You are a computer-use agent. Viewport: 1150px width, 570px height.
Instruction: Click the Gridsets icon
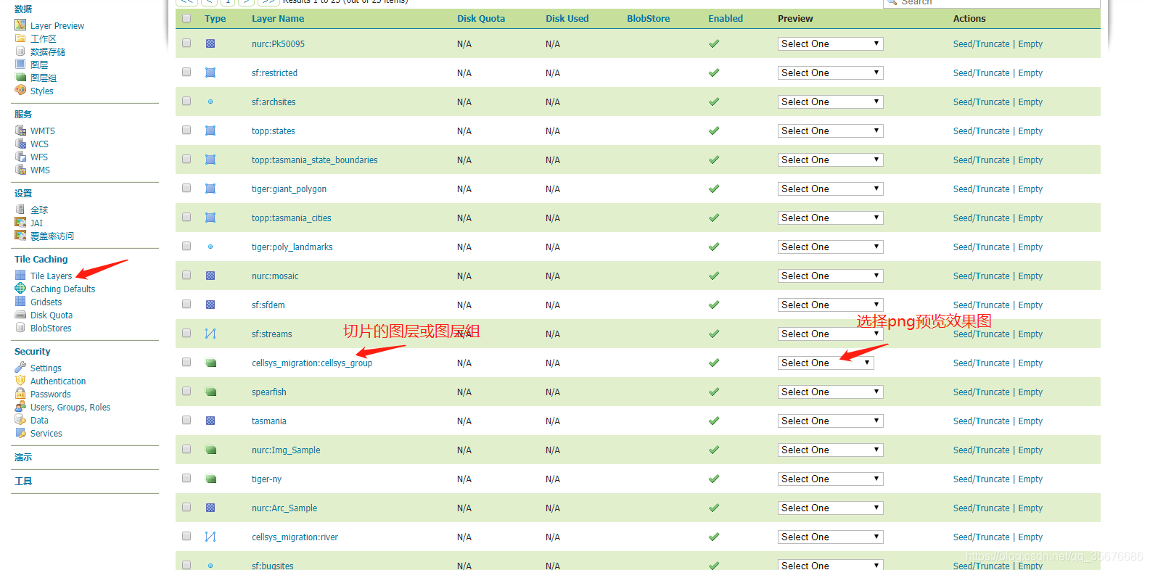pos(20,302)
